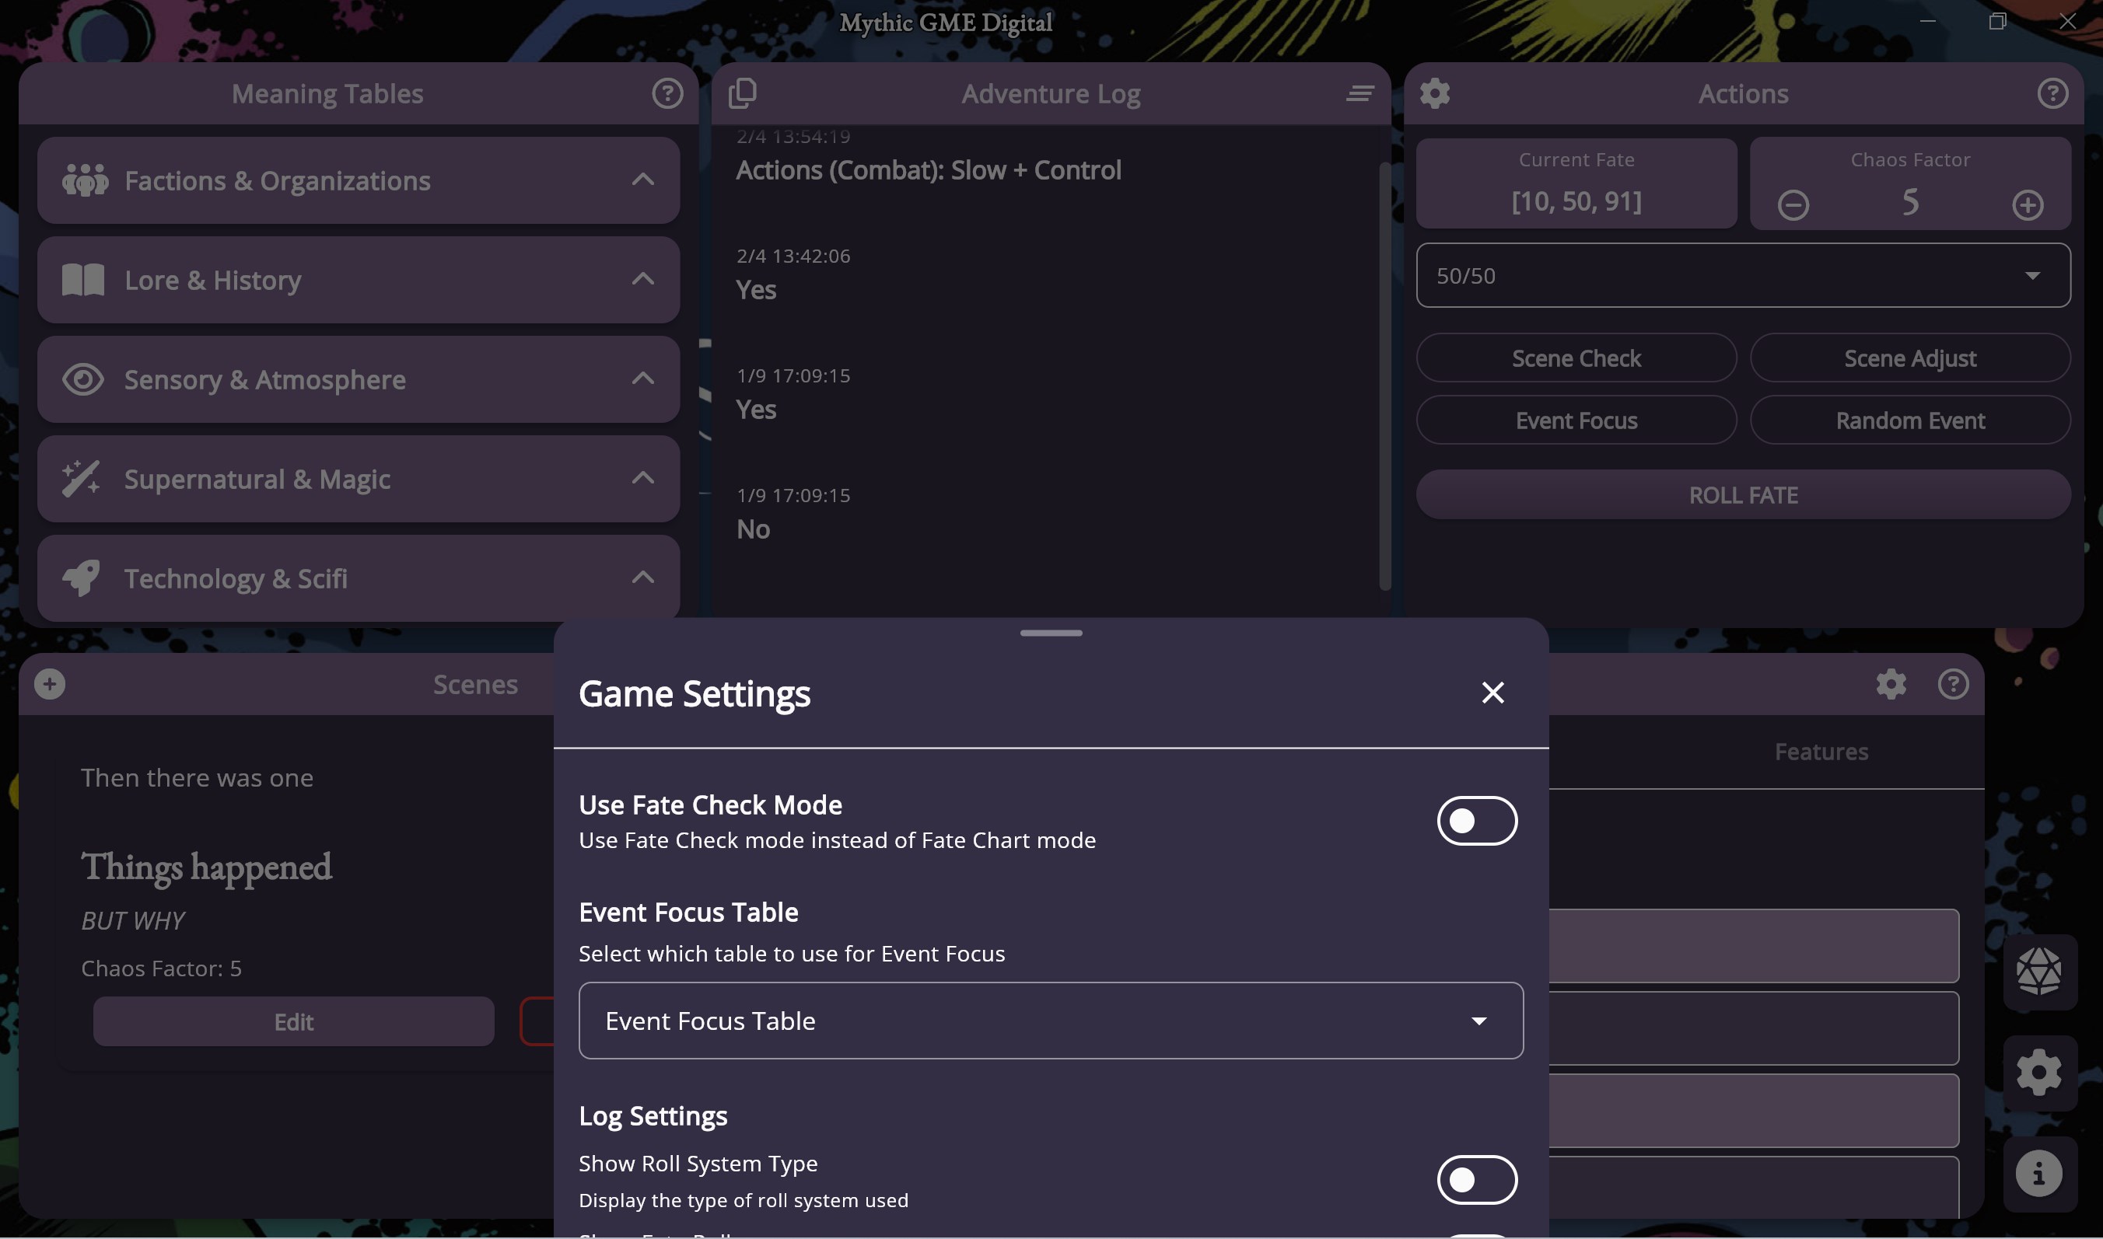This screenshot has width=2103, height=1239.
Task: Open the 50/50 odds dropdown
Action: pos(1741,274)
